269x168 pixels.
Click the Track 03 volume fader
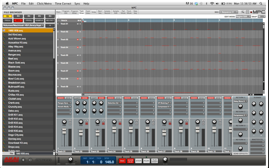pos(98,133)
